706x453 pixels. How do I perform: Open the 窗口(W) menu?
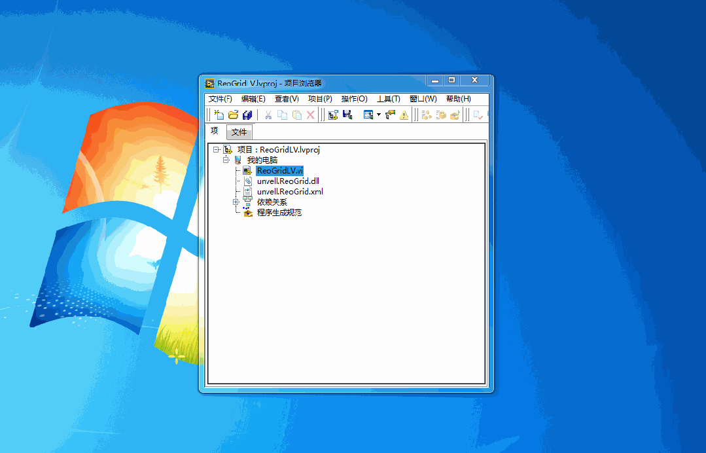(423, 99)
